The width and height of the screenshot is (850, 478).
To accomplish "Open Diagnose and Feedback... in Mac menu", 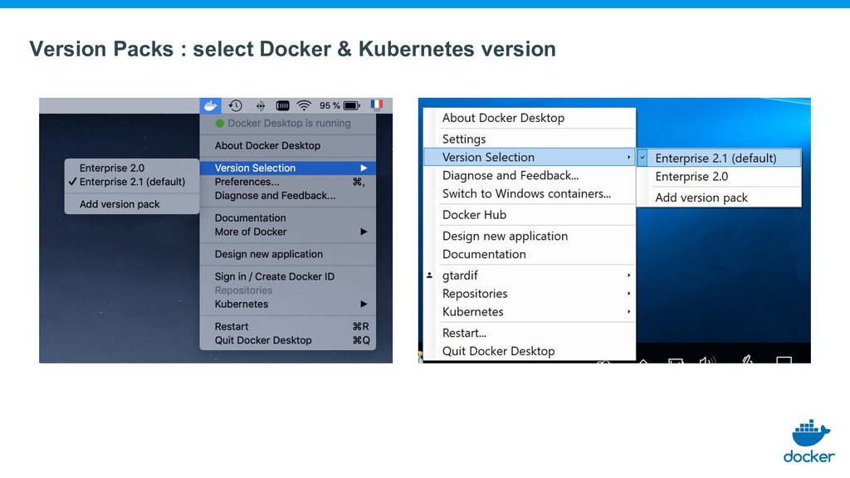I will tap(288, 196).
